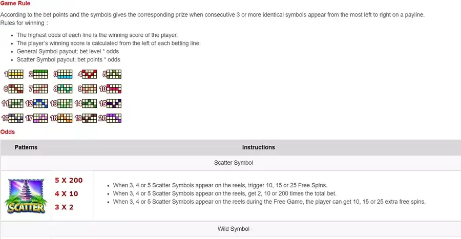Viewport: 461px width, 239px height.
Task: Select payline 16 pattern icon
Action: (x=12, y=118)
